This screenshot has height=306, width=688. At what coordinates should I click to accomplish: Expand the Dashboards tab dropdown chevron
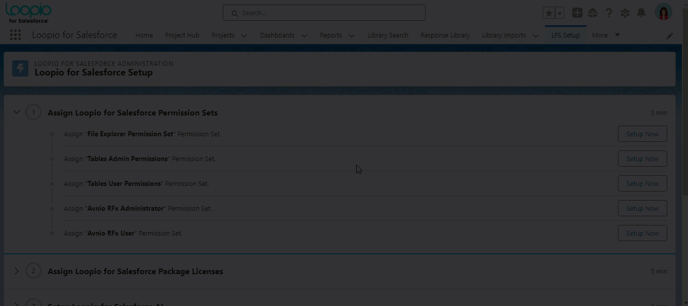click(x=304, y=35)
